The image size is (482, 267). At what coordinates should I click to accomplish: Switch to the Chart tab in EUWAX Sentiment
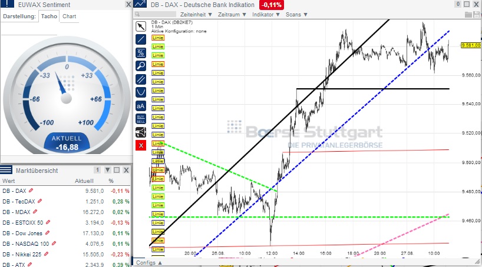[69, 16]
